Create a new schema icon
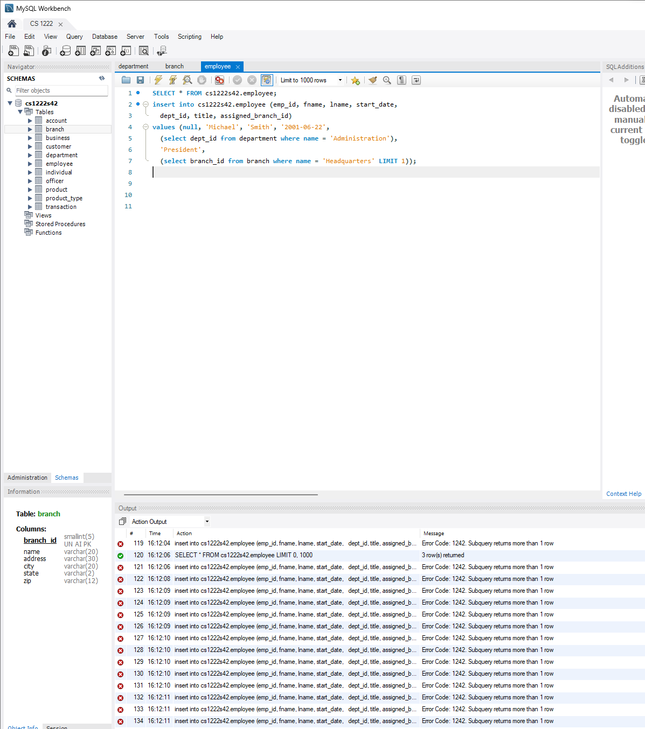 click(x=65, y=51)
